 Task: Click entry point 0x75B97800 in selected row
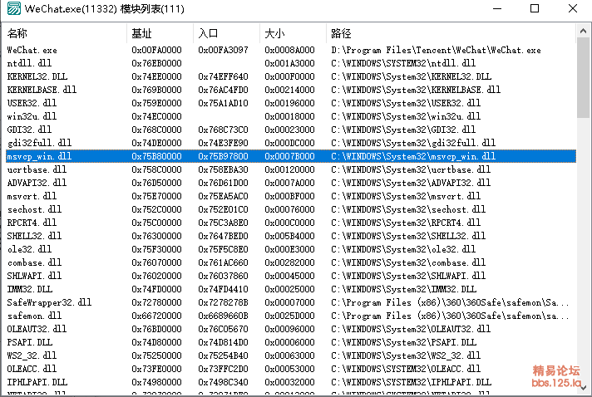[223, 156]
